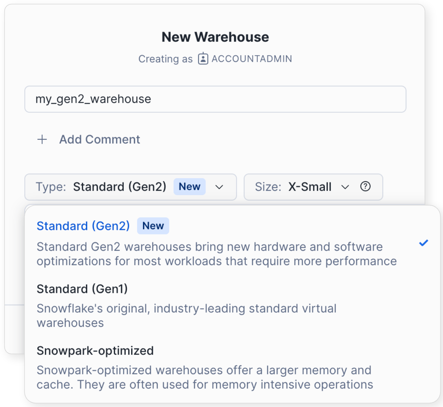443x407 pixels.
Task: Collapse the Type dropdown using its chevron
Action: click(219, 187)
